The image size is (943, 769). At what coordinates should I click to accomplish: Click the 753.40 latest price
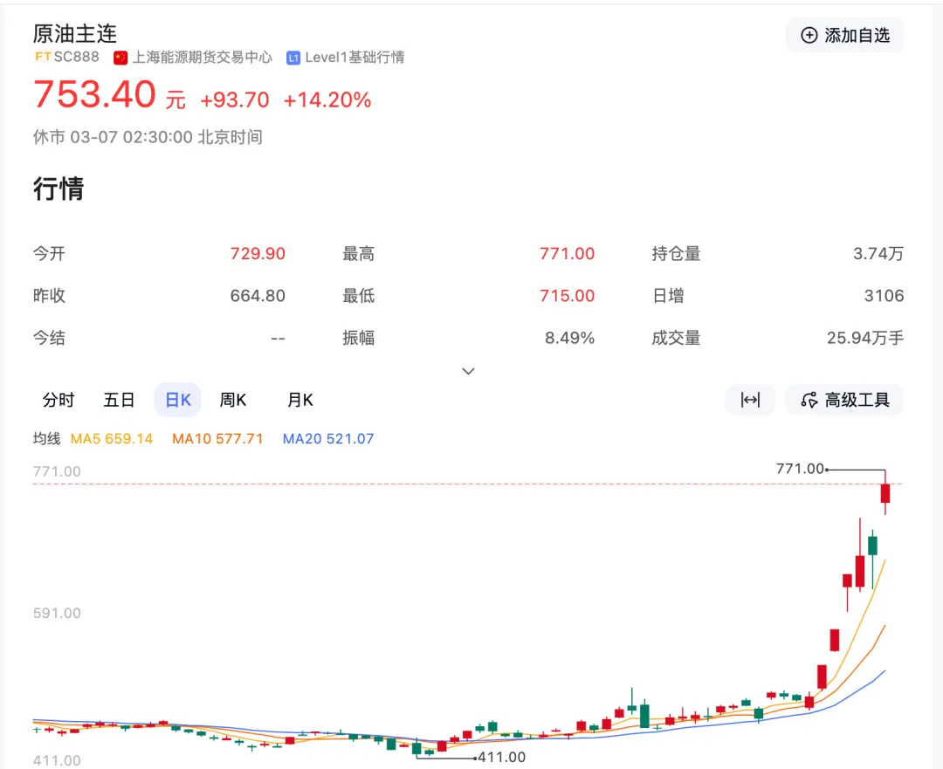pyautogui.click(x=95, y=95)
